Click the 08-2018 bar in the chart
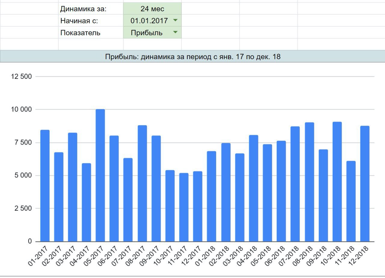 click(x=310, y=182)
